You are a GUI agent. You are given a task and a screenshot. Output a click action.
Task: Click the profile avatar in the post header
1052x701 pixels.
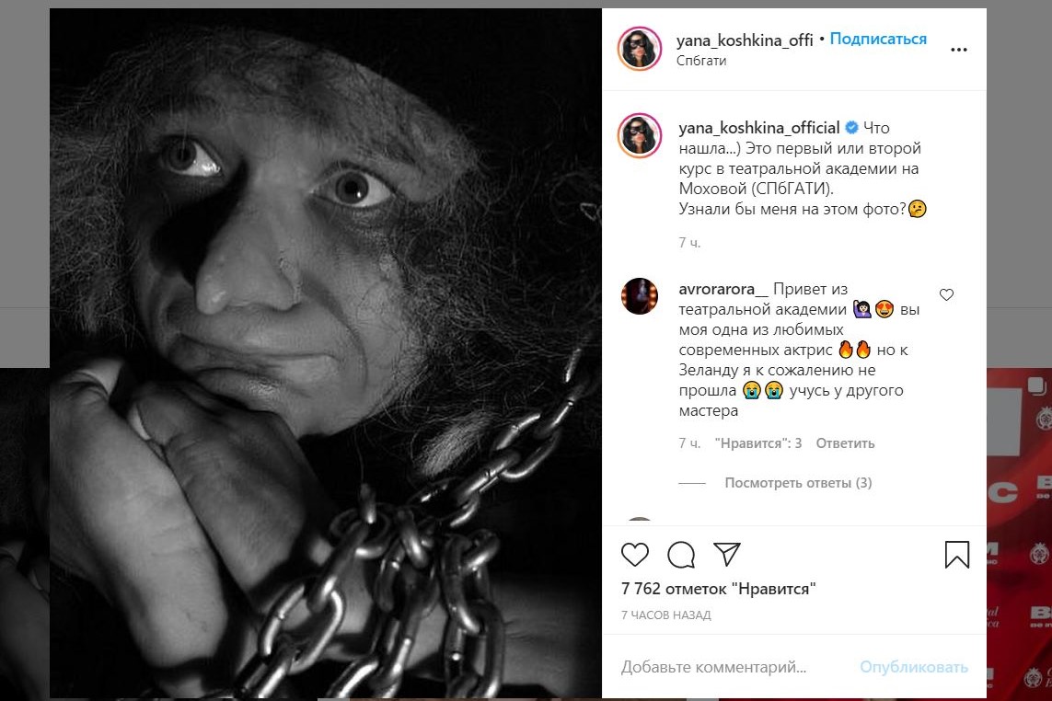639,49
